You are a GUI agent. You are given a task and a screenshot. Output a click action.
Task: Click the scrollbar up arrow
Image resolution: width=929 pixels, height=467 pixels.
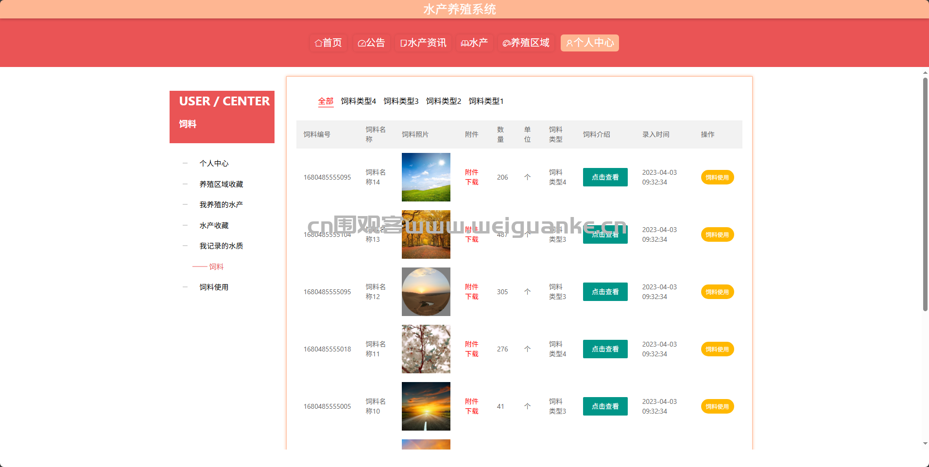click(x=925, y=73)
